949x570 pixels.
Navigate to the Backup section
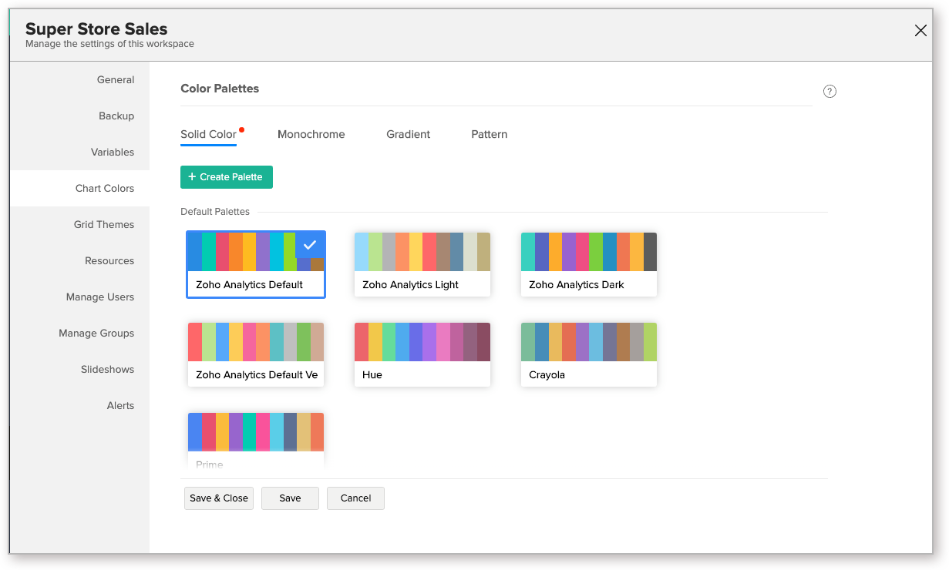pos(116,116)
